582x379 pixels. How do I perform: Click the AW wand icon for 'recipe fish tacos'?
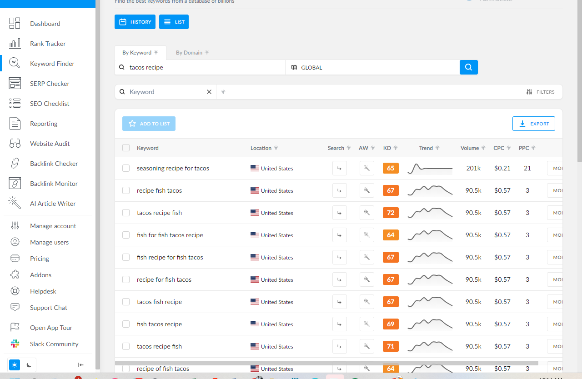pos(366,190)
